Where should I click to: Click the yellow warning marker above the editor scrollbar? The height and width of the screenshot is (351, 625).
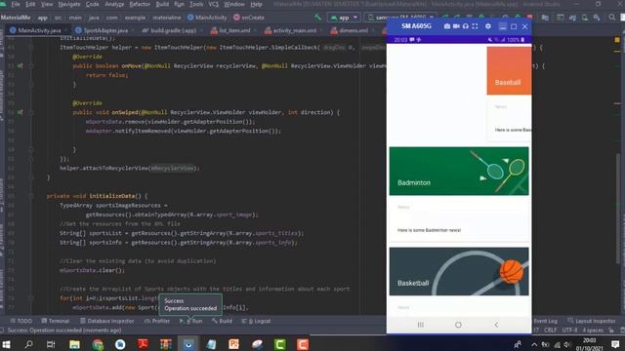tap(617, 40)
